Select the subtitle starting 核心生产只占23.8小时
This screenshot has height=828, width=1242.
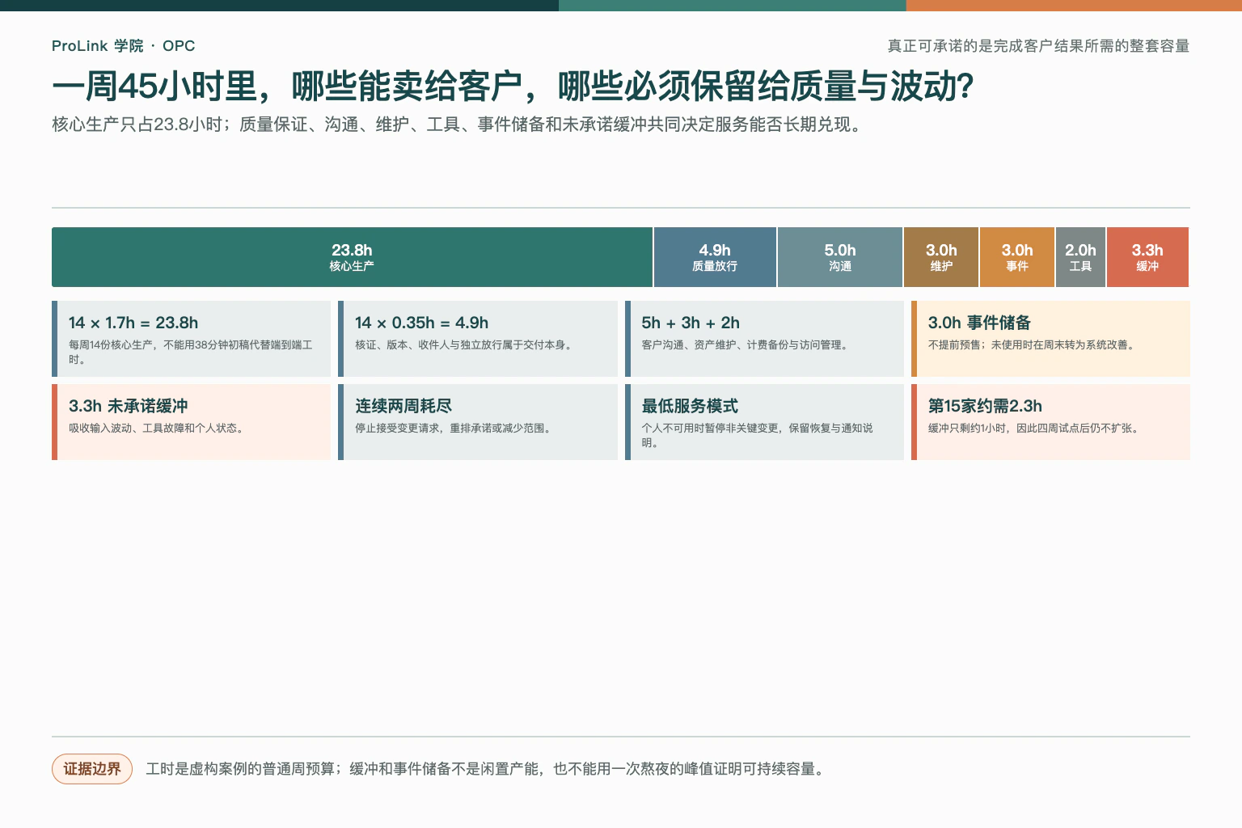tap(458, 125)
